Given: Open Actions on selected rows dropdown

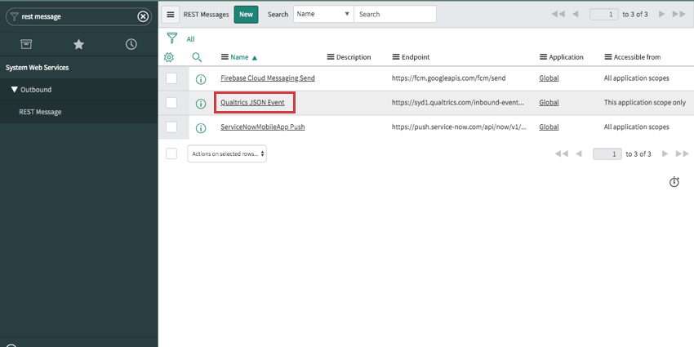Looking at the screenshot, I should point(227,153).
